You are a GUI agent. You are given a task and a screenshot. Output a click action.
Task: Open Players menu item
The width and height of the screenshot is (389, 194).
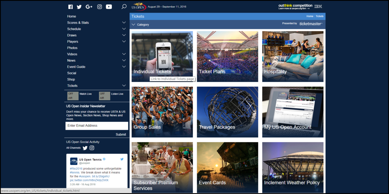click(x=73, y=42)
